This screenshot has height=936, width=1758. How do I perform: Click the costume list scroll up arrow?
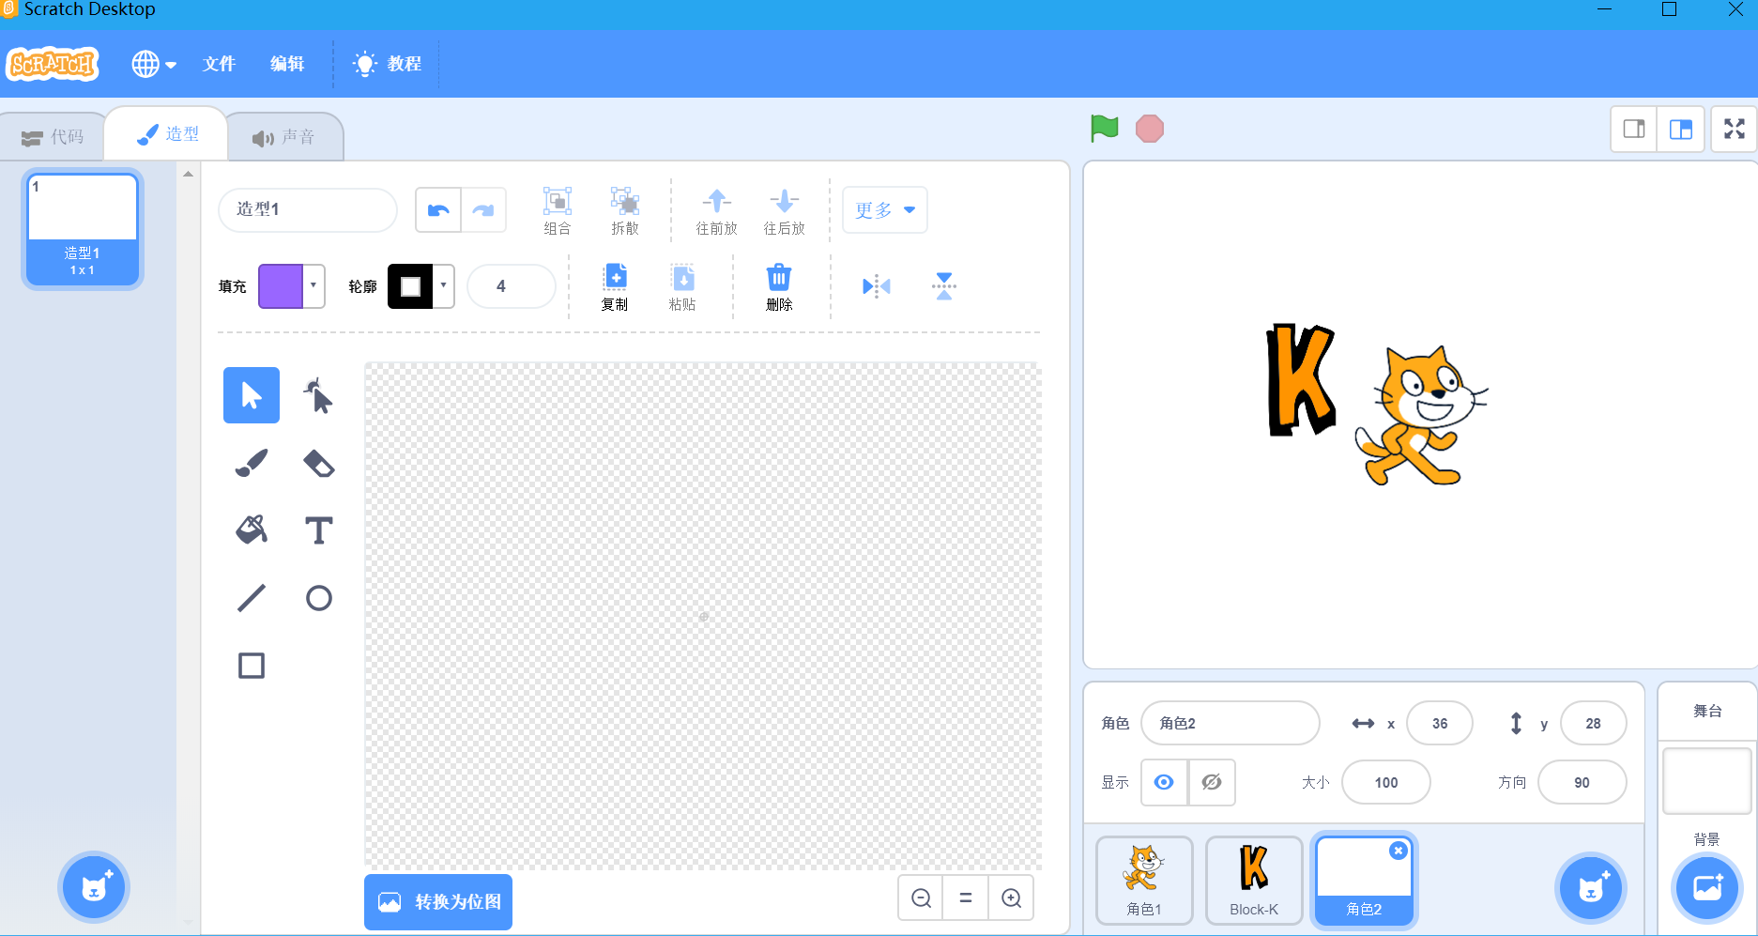pos(188,174)
